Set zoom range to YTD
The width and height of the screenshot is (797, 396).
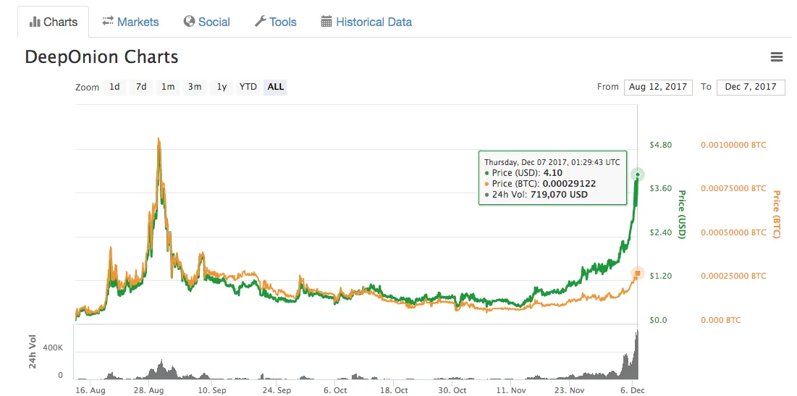pos(248,87)
